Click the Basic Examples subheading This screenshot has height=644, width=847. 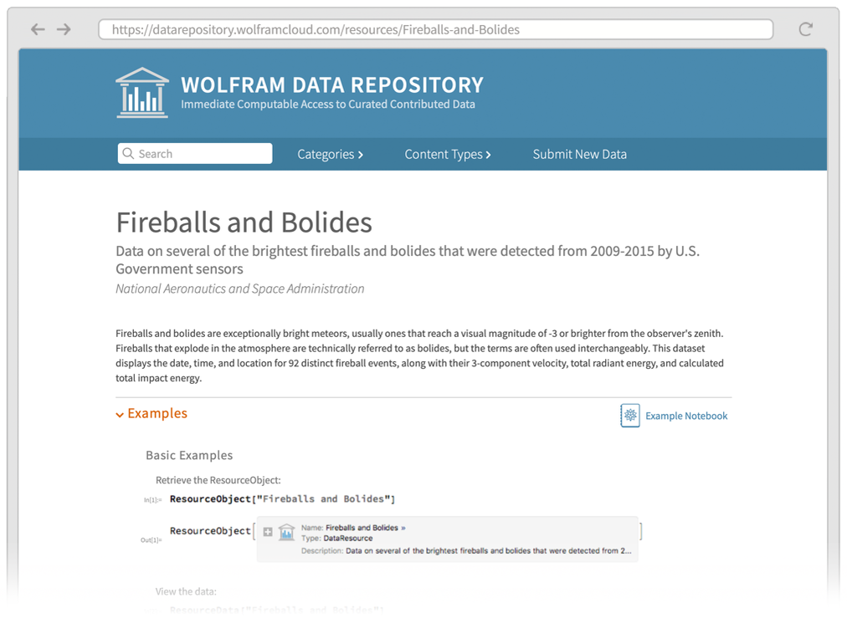189,455
